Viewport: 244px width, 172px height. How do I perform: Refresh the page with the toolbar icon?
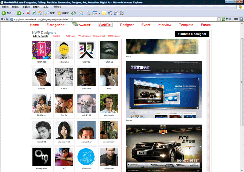click(34, 13)
